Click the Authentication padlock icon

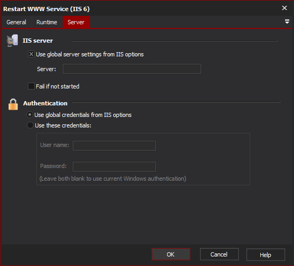coord(13,104)
